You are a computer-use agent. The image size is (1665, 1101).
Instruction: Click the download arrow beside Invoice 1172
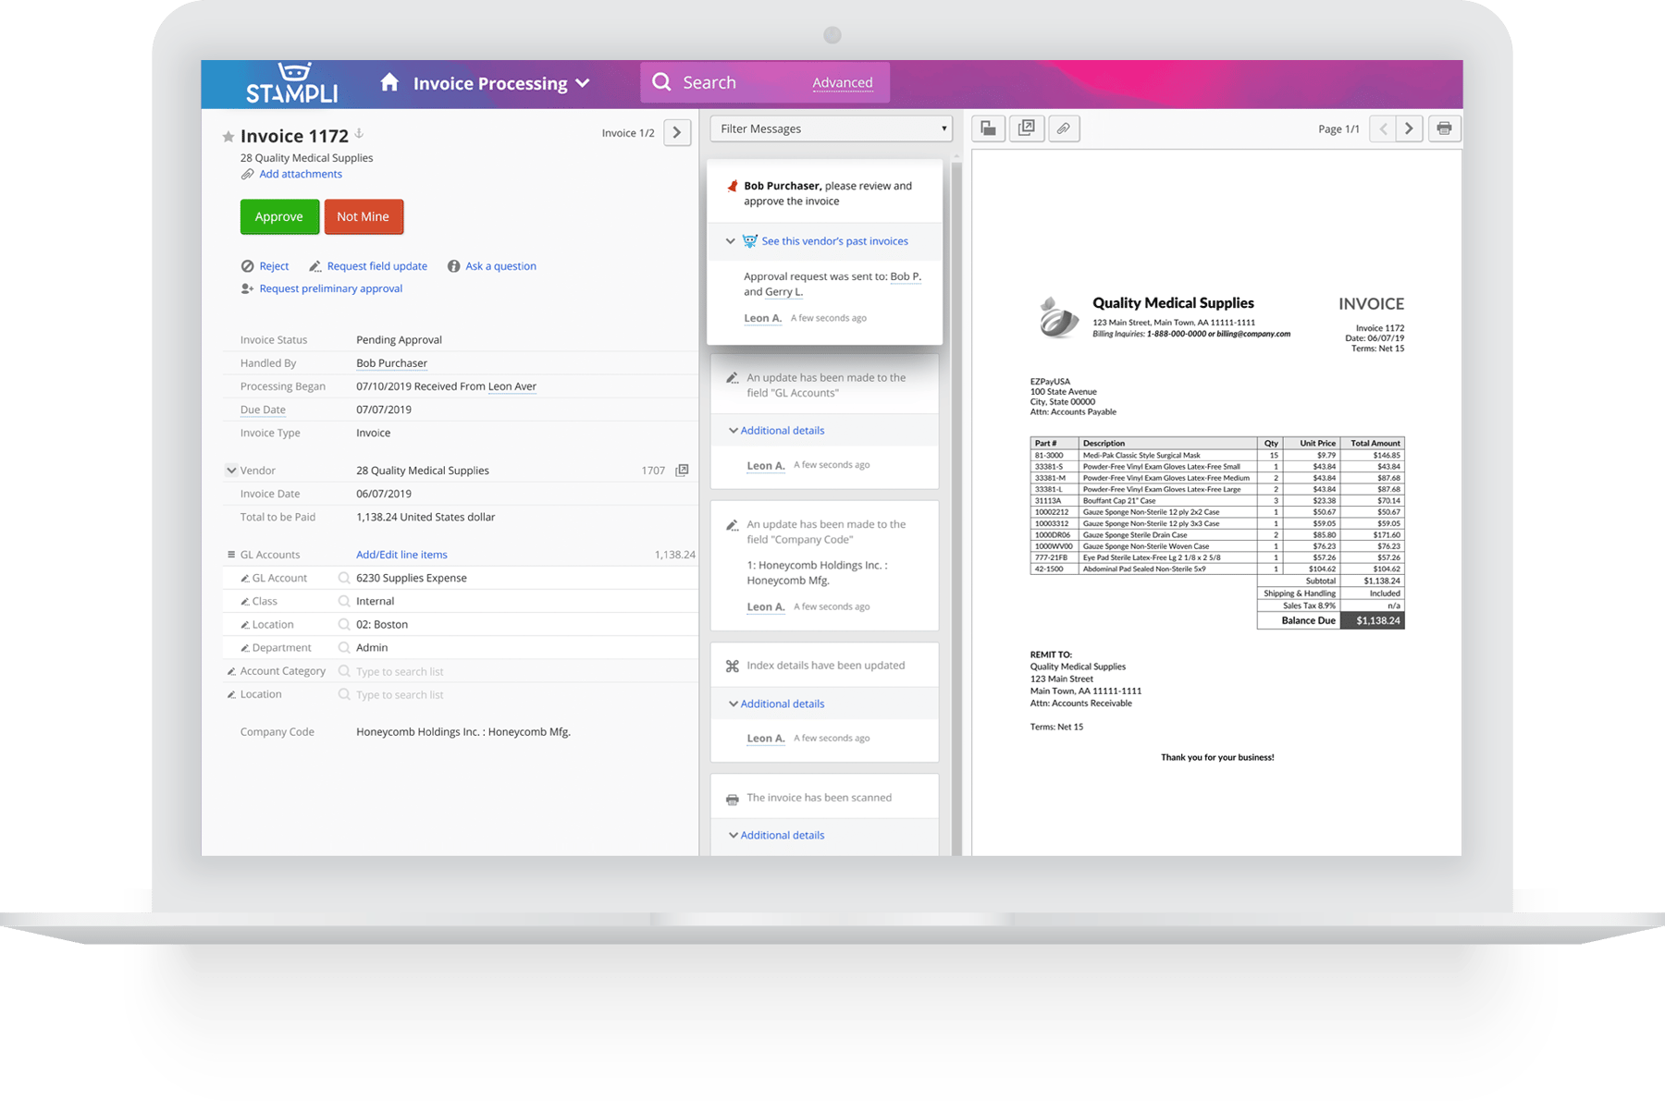(x=359, y=134)
